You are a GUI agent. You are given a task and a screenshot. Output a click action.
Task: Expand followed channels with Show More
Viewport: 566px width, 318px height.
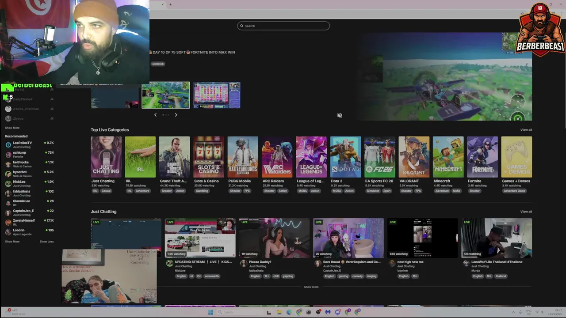point(12,128)
